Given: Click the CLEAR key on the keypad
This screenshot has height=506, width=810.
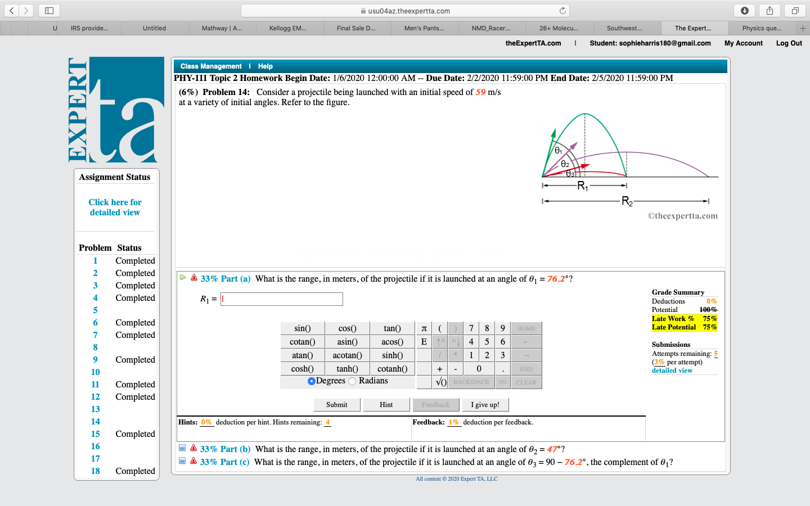Looking at the screenshot, I should click(x=526, y=381).
